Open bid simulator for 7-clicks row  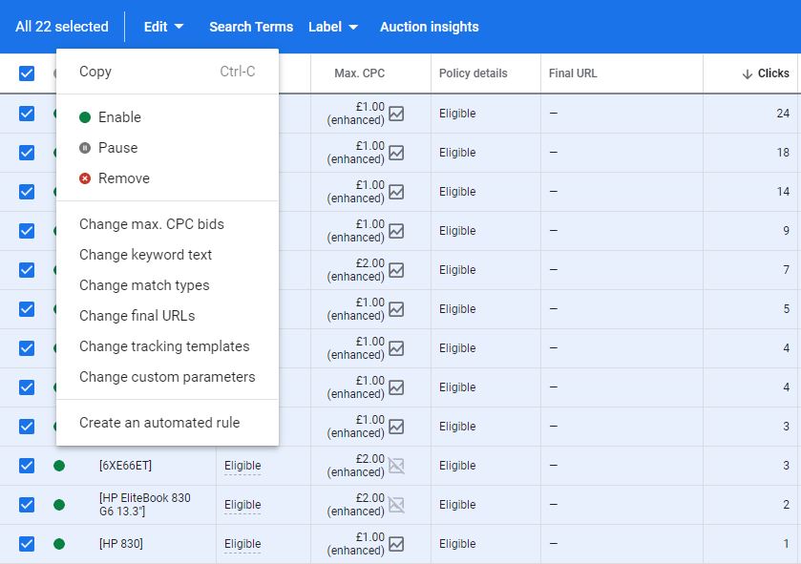396,270
